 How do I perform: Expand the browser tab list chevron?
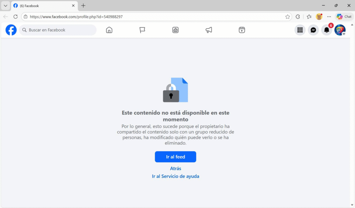[x=6, y=6]
